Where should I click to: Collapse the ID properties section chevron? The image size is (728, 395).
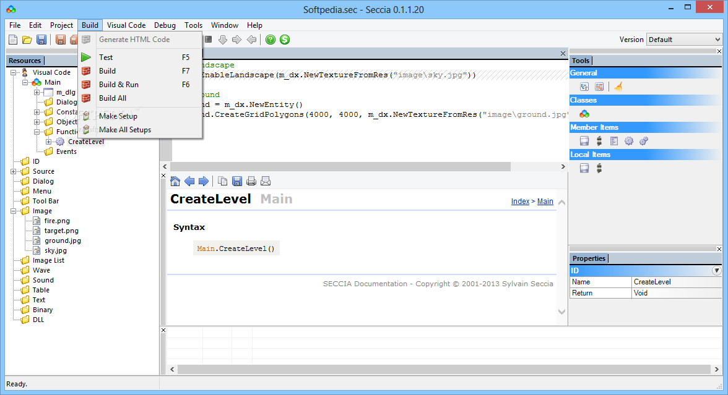pos(717,270)
